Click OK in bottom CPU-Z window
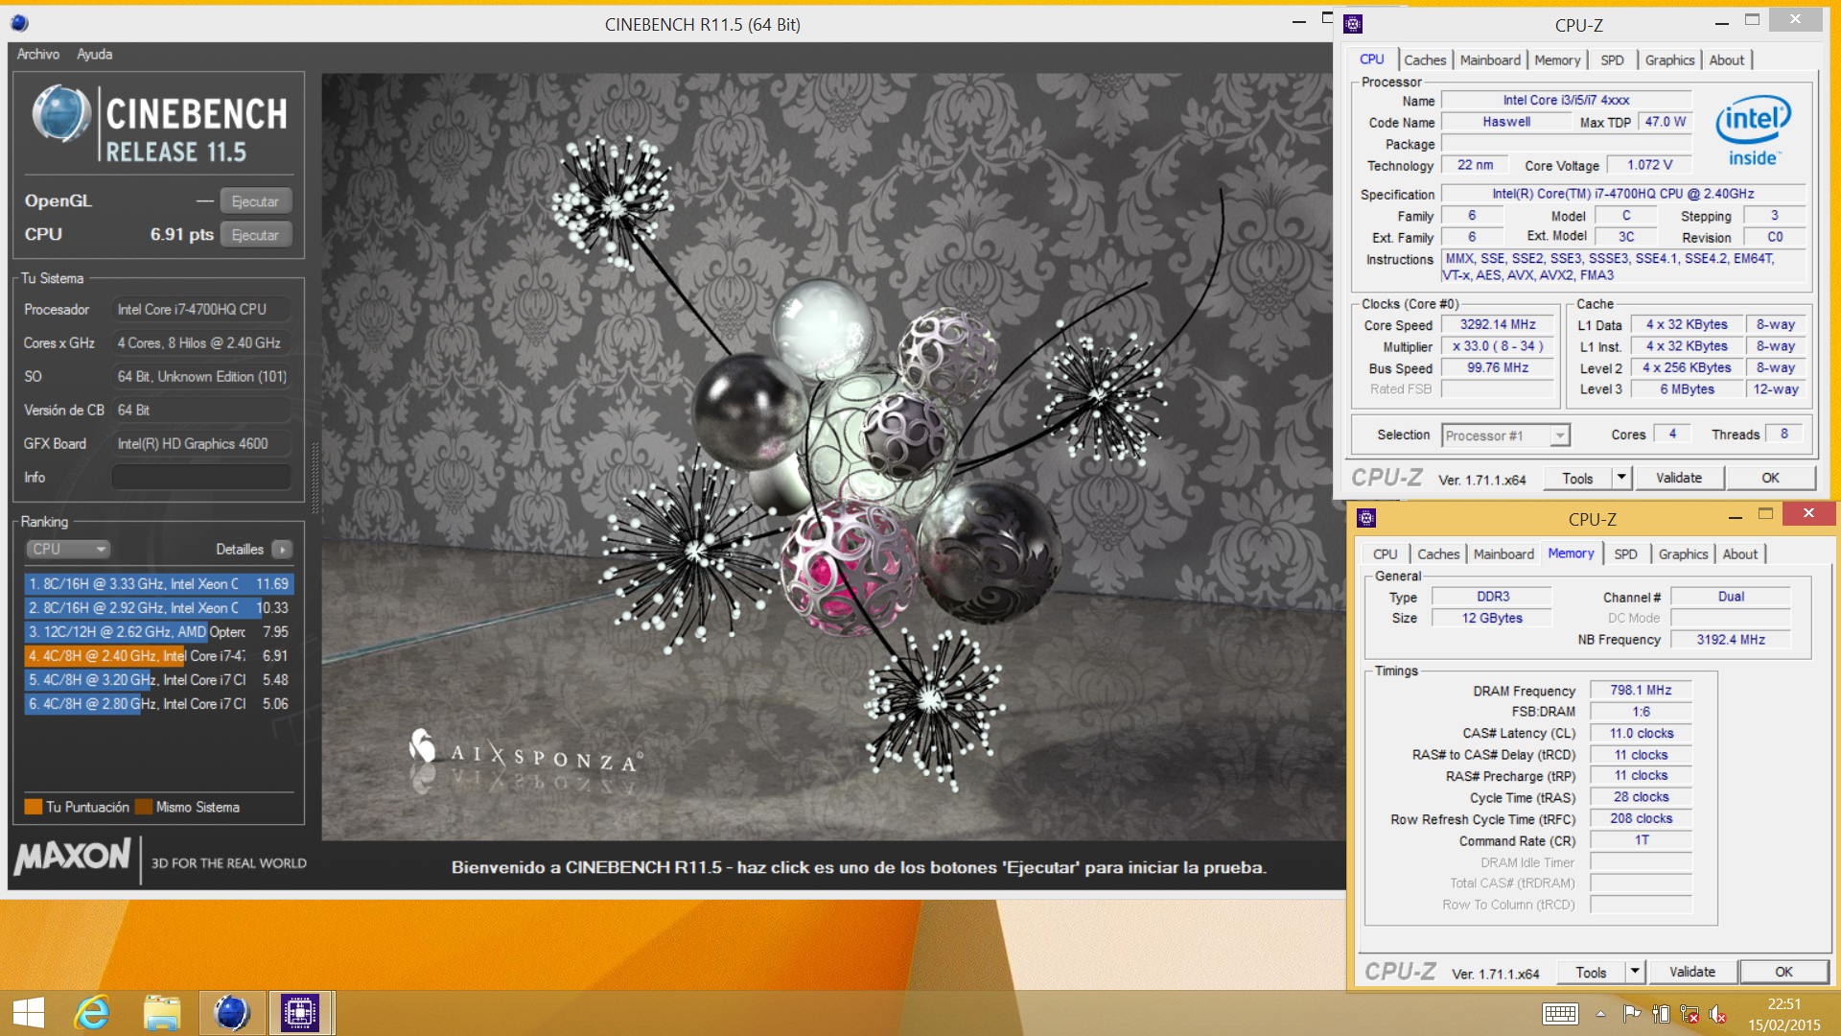 (x=1783, y=972)
